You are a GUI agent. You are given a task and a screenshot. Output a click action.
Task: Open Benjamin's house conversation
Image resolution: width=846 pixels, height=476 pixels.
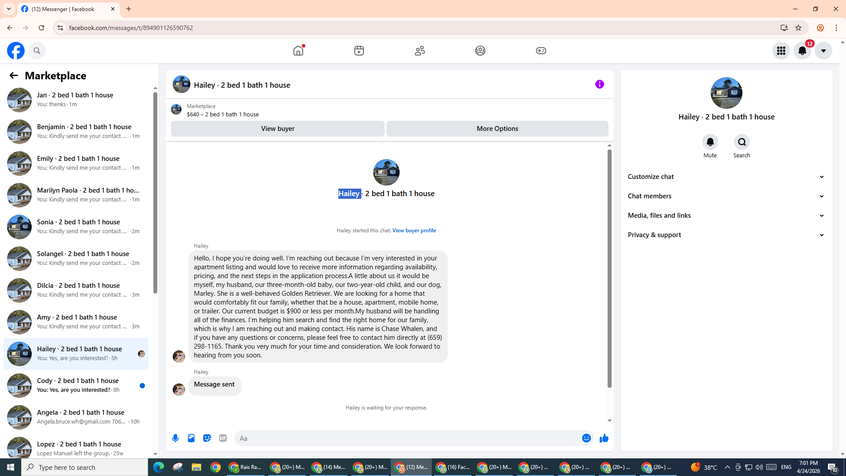click(x=76, y=131)
